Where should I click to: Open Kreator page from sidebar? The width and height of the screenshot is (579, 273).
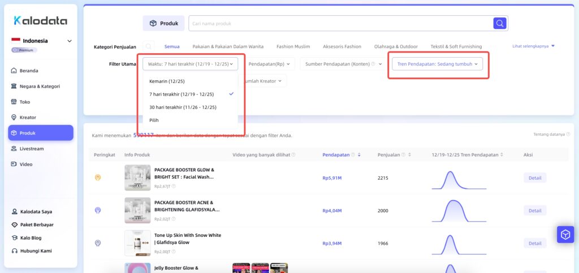click(41, 118)
